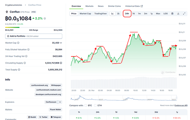Screen dimensions: 190x120
Task: Select the 7d time range
Action: click(x=133, y=14)
